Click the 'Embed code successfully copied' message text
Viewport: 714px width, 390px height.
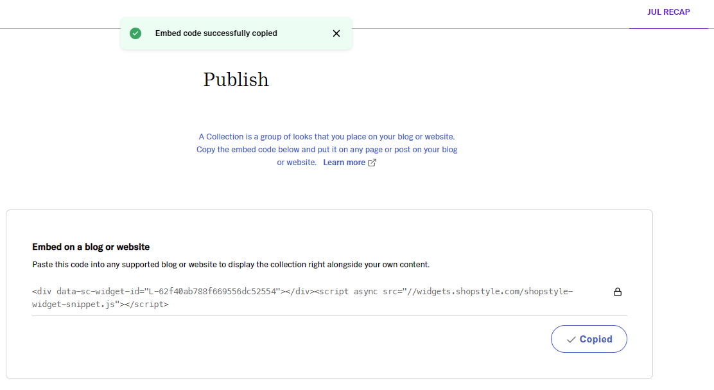216,33
